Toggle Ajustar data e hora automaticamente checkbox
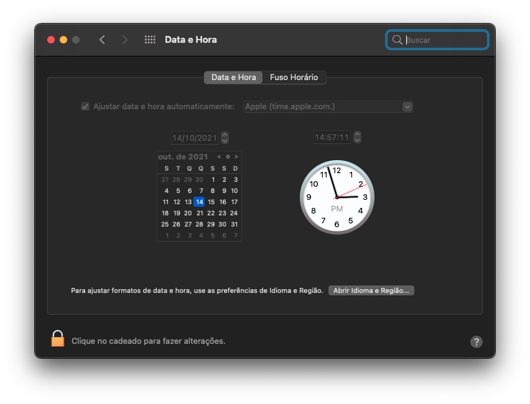Image resolution: width=530 pixels, height=404 pixels. pyautogui.click(x=85, y=107)
